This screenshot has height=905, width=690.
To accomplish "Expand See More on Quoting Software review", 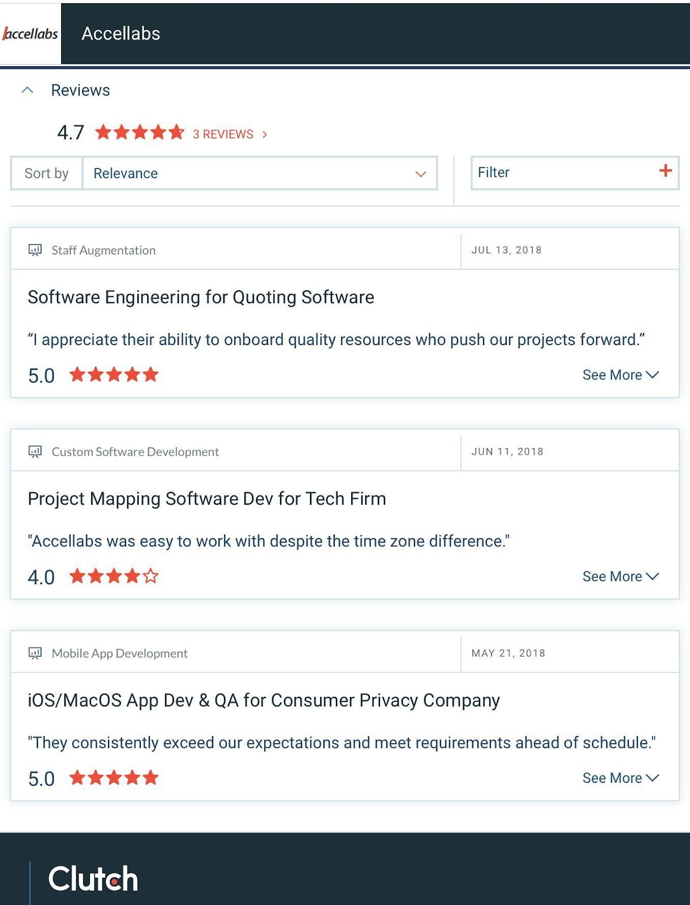I will point(620,375).
